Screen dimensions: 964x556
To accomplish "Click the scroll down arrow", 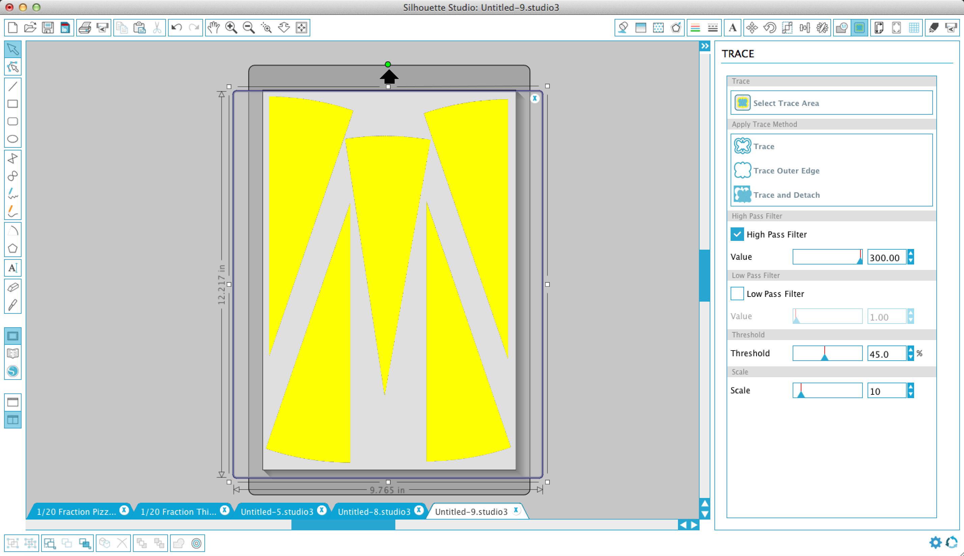I will pos(705,514).
